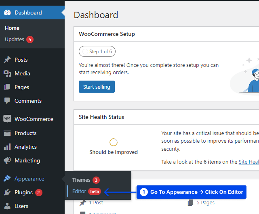Click the Media library icon
Screen dimensions: 259x214
click(7, 73)
